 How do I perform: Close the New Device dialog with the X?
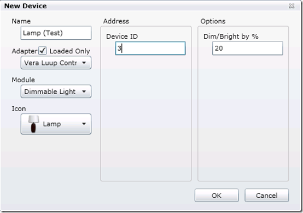click(x=292, y=6)
